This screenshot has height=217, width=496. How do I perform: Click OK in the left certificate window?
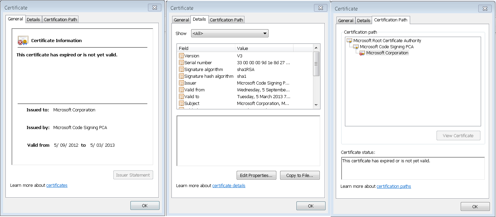click(145, 205)
